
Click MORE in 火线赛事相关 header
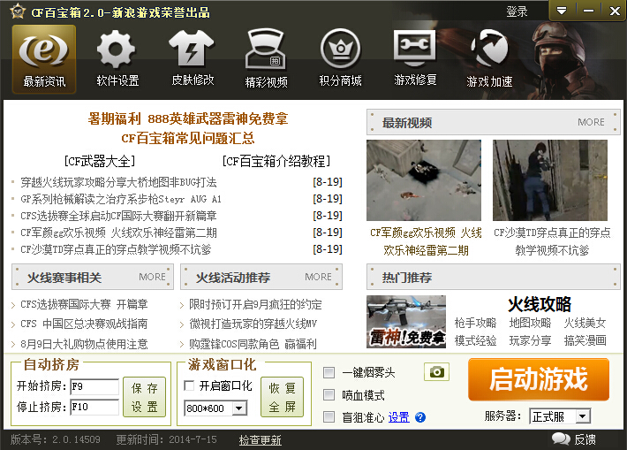[152, 277]
